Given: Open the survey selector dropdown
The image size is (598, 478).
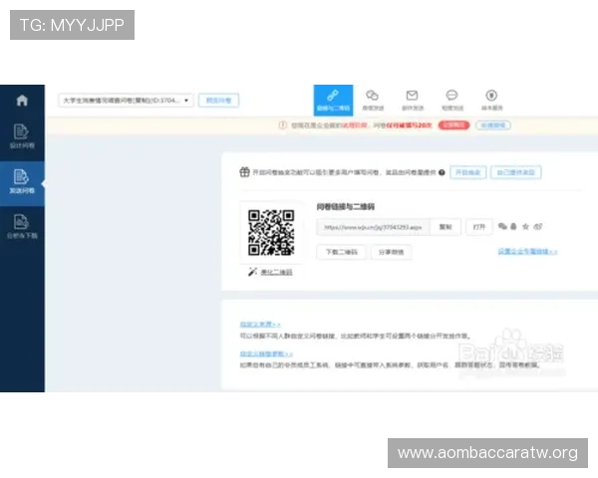Looking at the screenshot, I should point(126,101).
